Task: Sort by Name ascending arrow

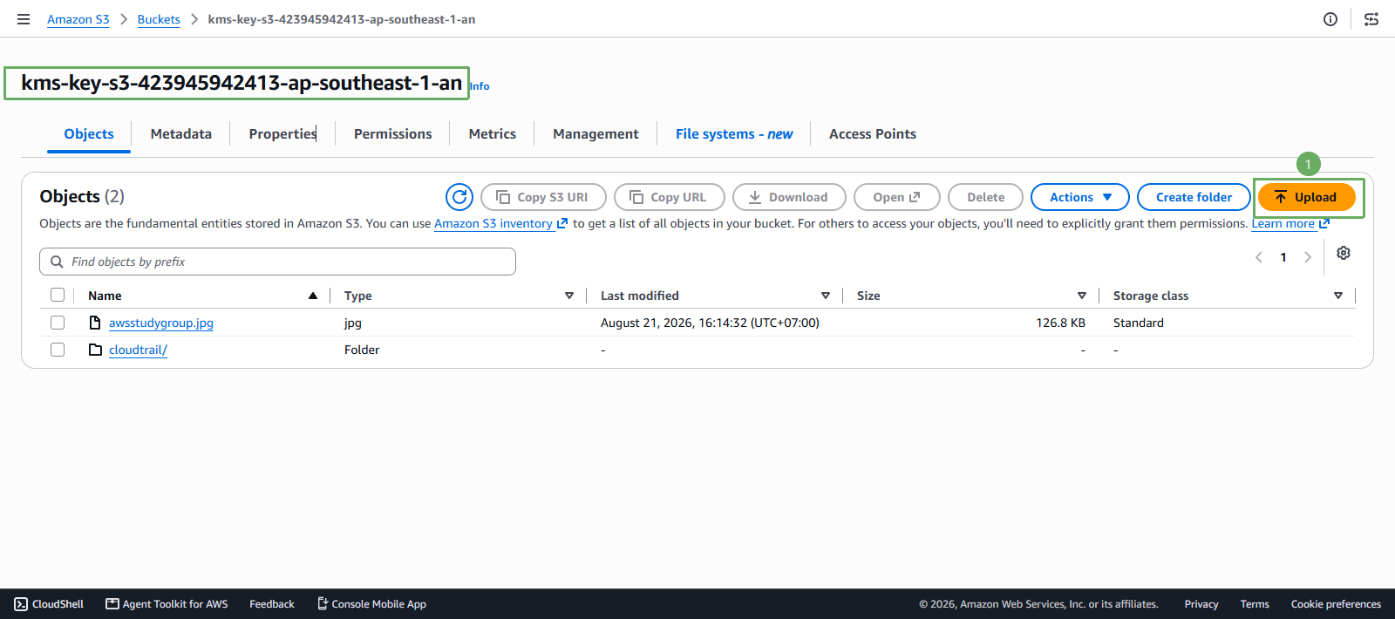Action: tap(313, 296)
